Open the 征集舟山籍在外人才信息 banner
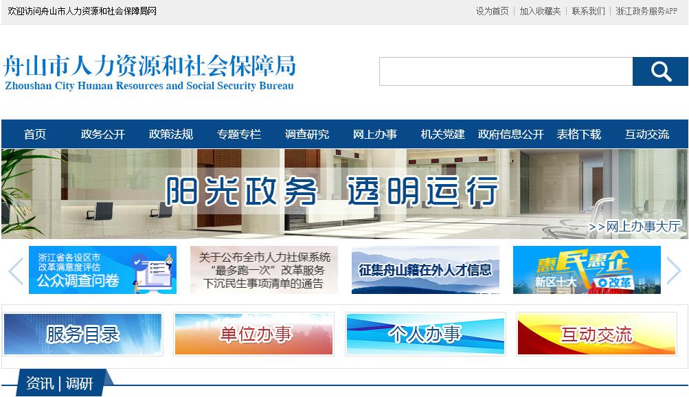The height and width of the screenshot is (397, 689). click(425, 270)
